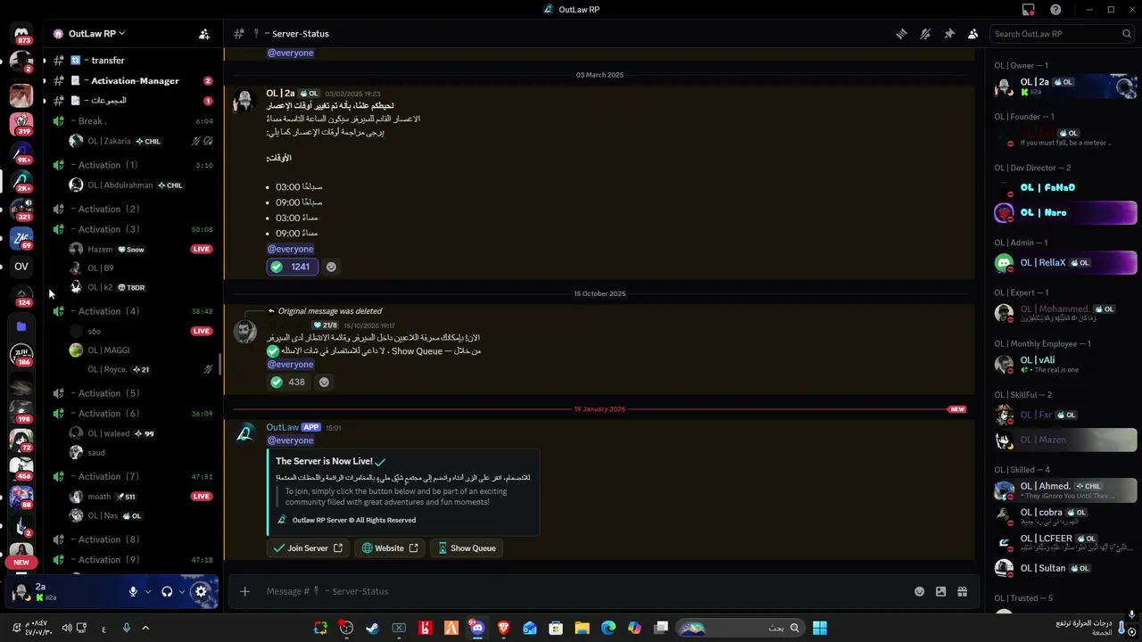1142x642 pixels.
Task: Open member OL | FaHaD in member list
Action: [x=1065, y=188]
